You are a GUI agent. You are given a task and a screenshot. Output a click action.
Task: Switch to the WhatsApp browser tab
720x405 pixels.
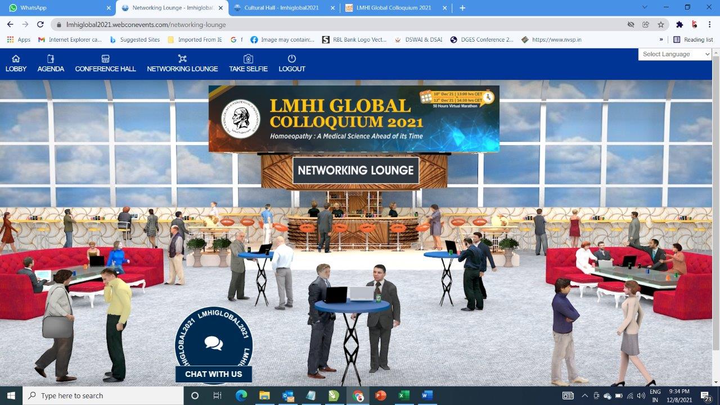point(57,8)
